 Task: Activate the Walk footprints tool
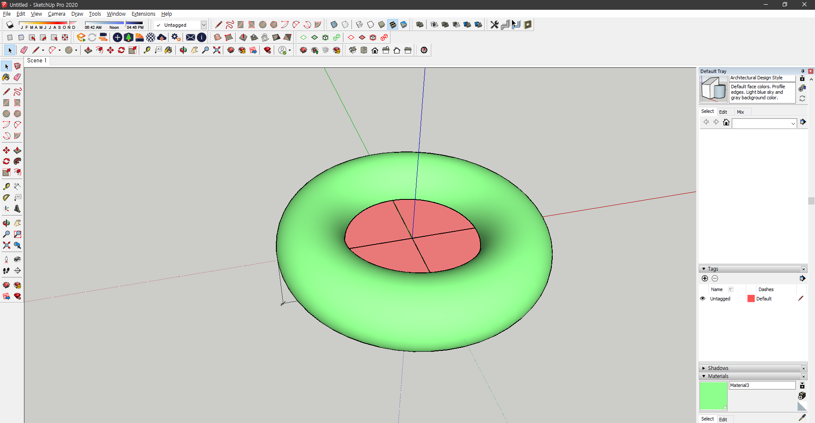tap(6, 271)
